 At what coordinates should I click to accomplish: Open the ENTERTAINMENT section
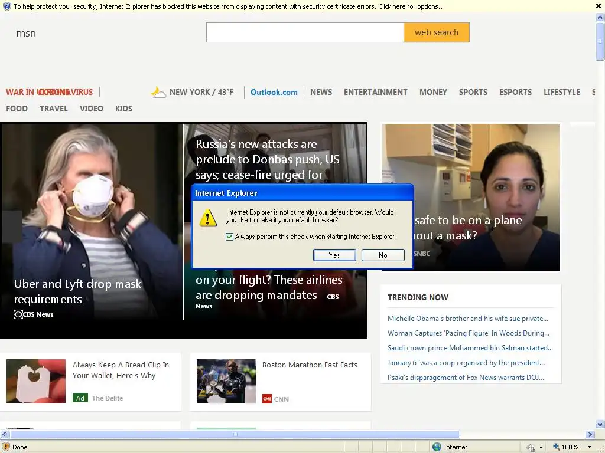375,92
